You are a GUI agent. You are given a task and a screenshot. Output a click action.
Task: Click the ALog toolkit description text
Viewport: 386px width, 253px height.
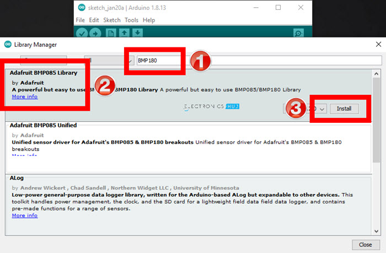click(x=182, y=202)
